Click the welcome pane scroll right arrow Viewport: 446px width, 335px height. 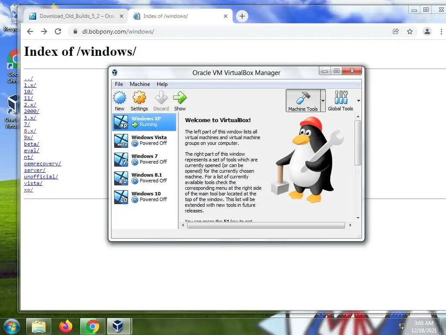click(350, 226)
